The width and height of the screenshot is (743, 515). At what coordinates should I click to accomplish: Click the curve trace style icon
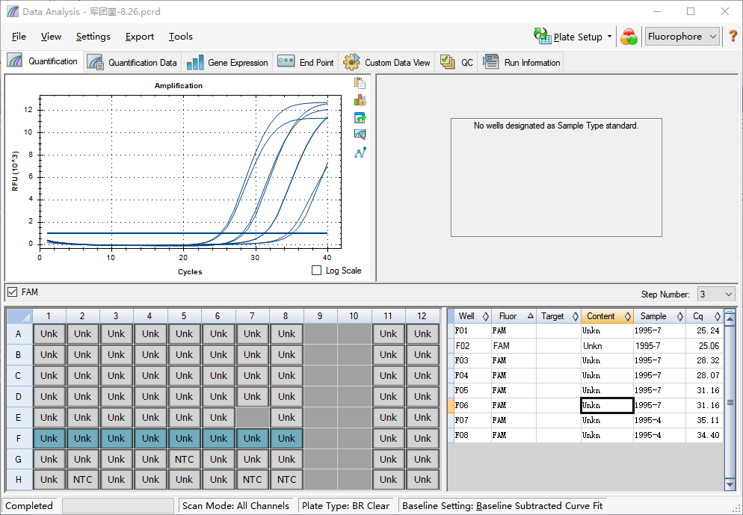(x=360, y=152)
